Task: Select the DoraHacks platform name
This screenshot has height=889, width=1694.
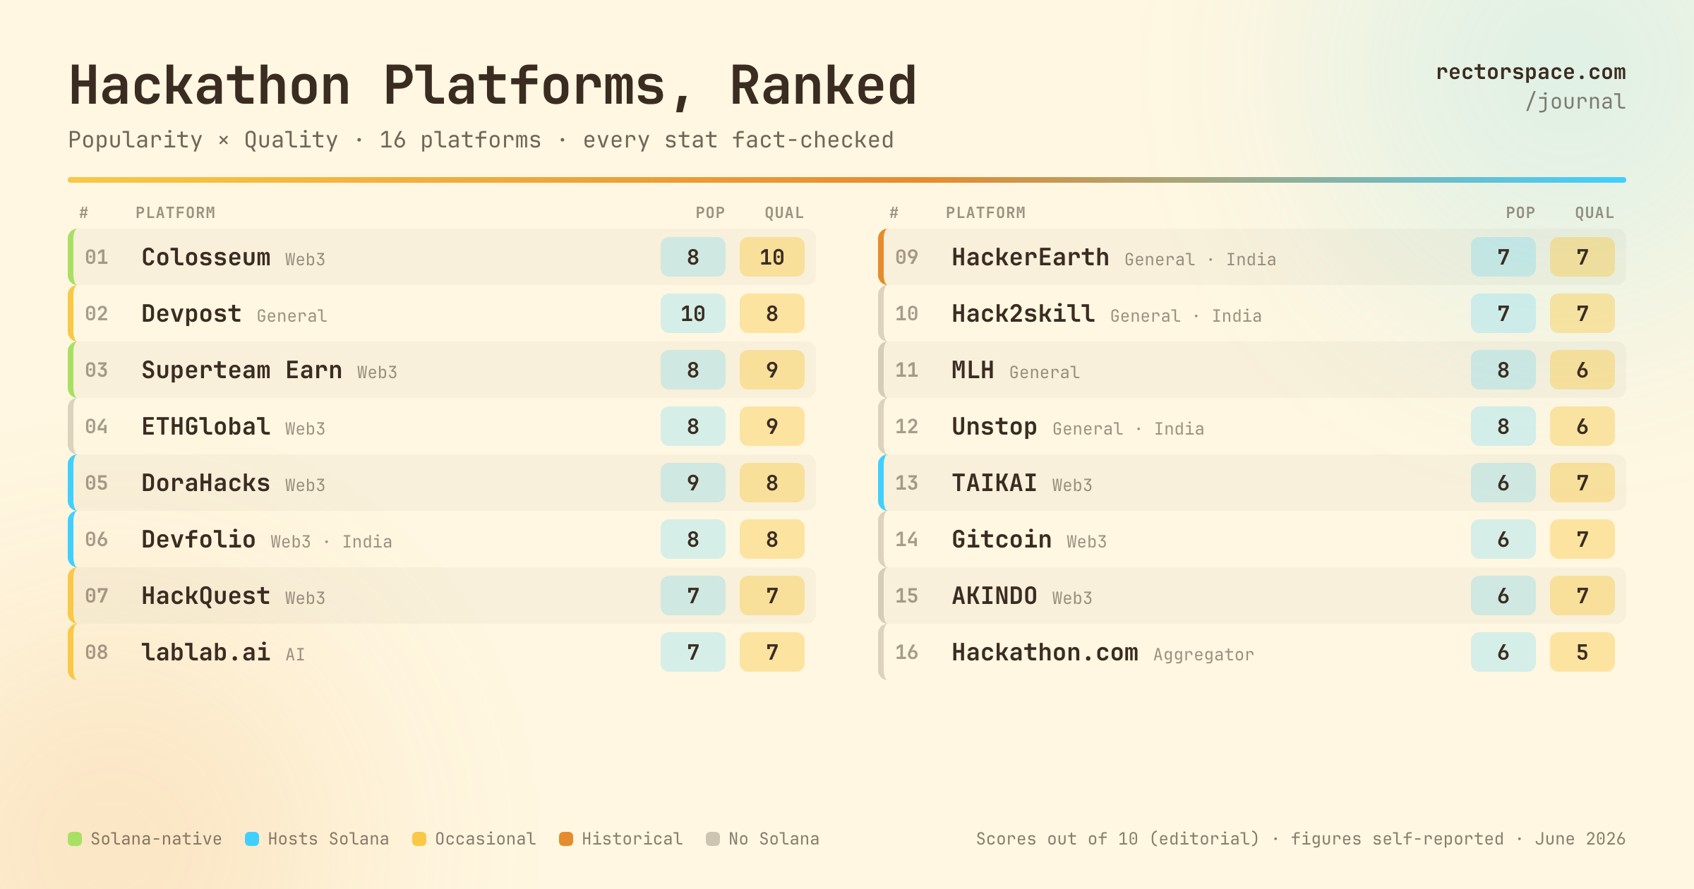Action: point(205,483)
